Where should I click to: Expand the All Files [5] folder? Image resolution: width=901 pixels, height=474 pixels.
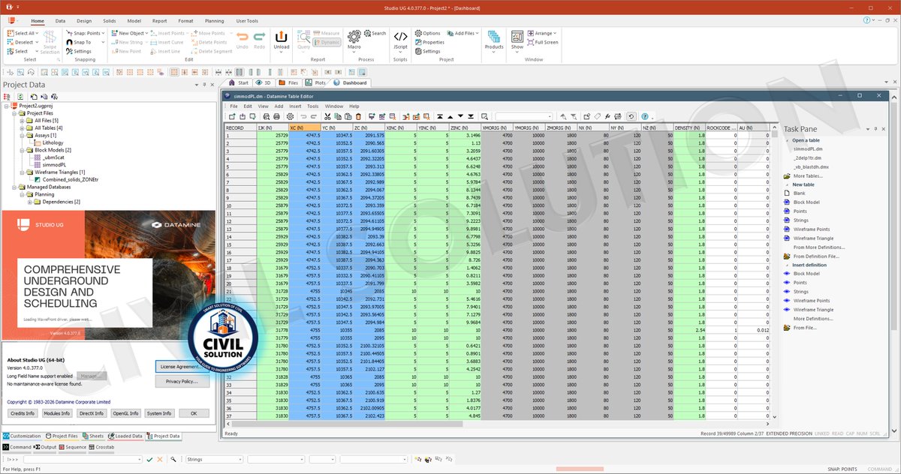22,121
